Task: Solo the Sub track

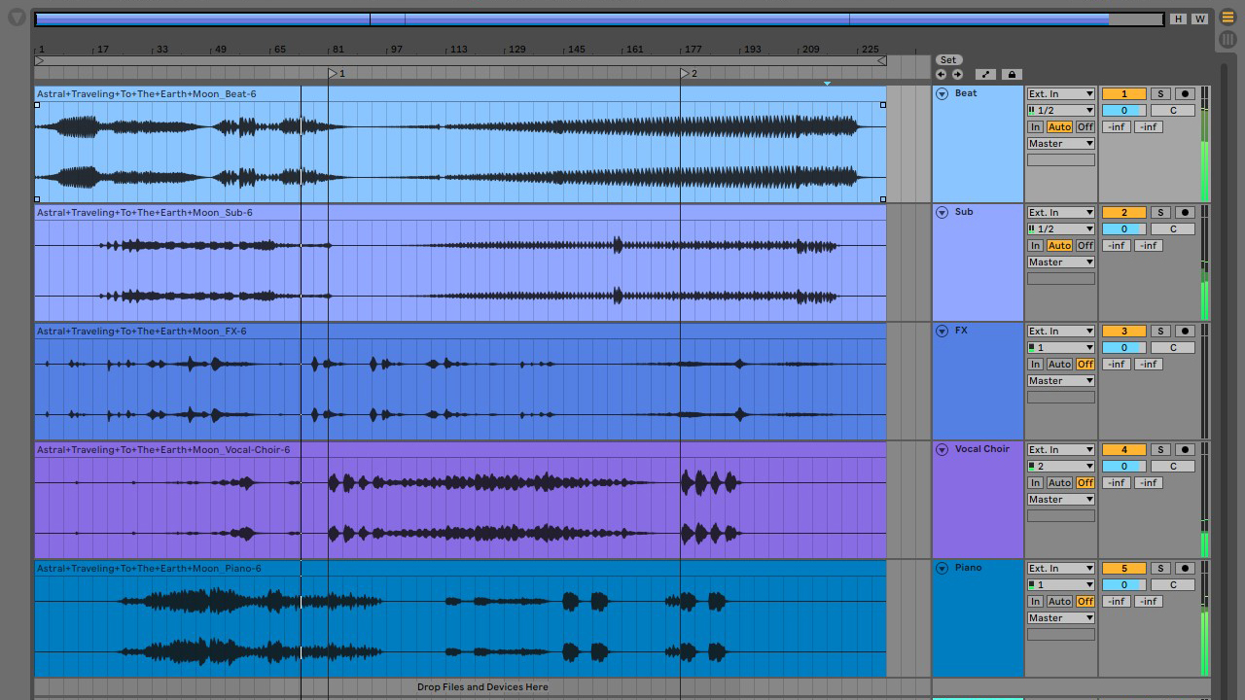Action: tap(1160, 213)
